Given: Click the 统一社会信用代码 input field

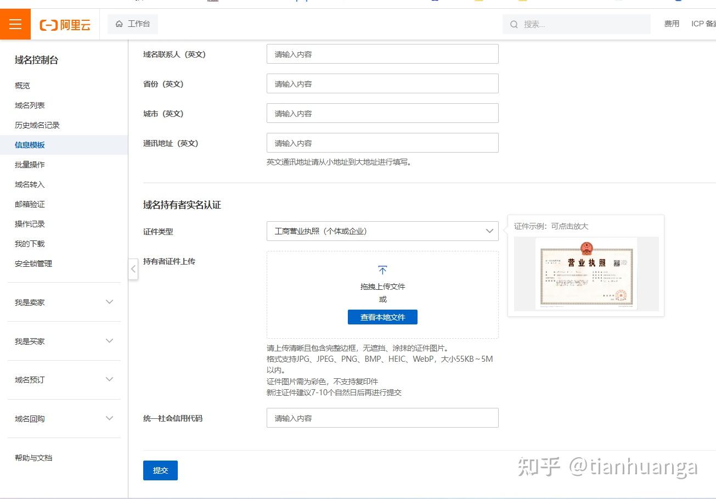Looking at the screenshot, I should click(x=382, y=418).
